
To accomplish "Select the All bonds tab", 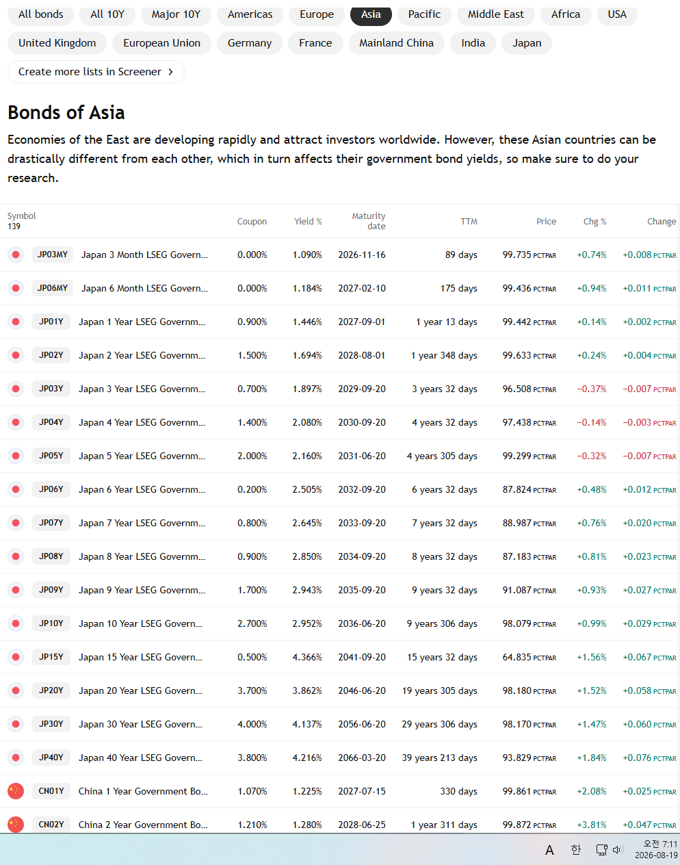I will click(40, 14).
